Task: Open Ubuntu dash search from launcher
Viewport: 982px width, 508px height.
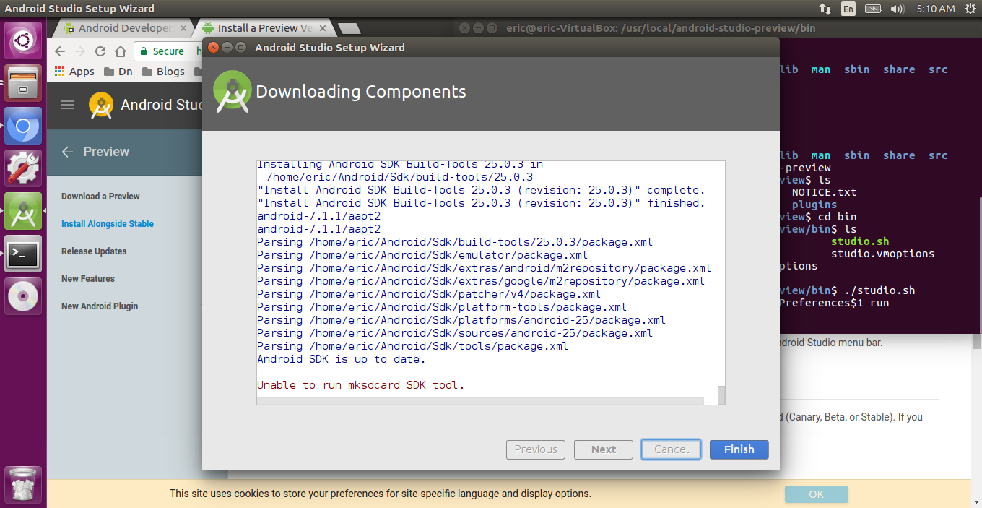Action: [x=23, y=40]
